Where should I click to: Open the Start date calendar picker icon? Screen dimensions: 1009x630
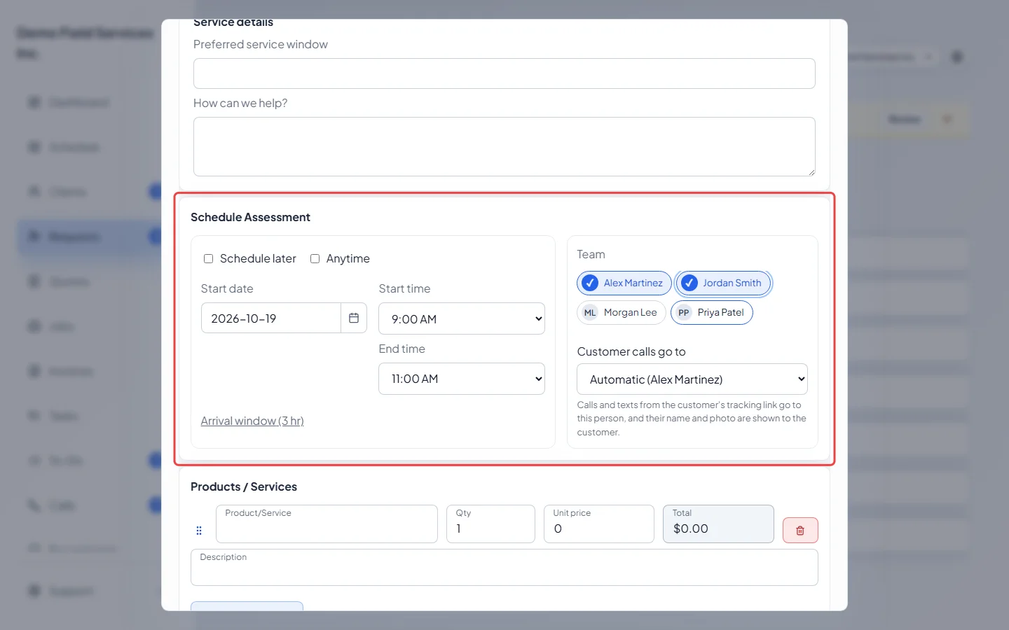[354, 318]
